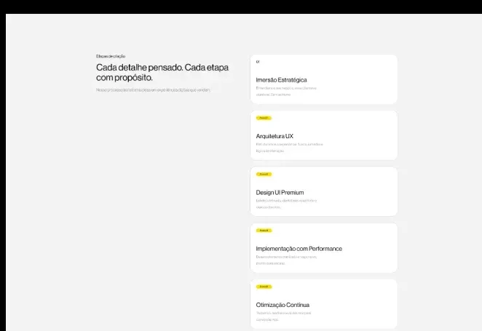Select the Arquitetura UX card title

pyautogui.click(x=274, y=136)
